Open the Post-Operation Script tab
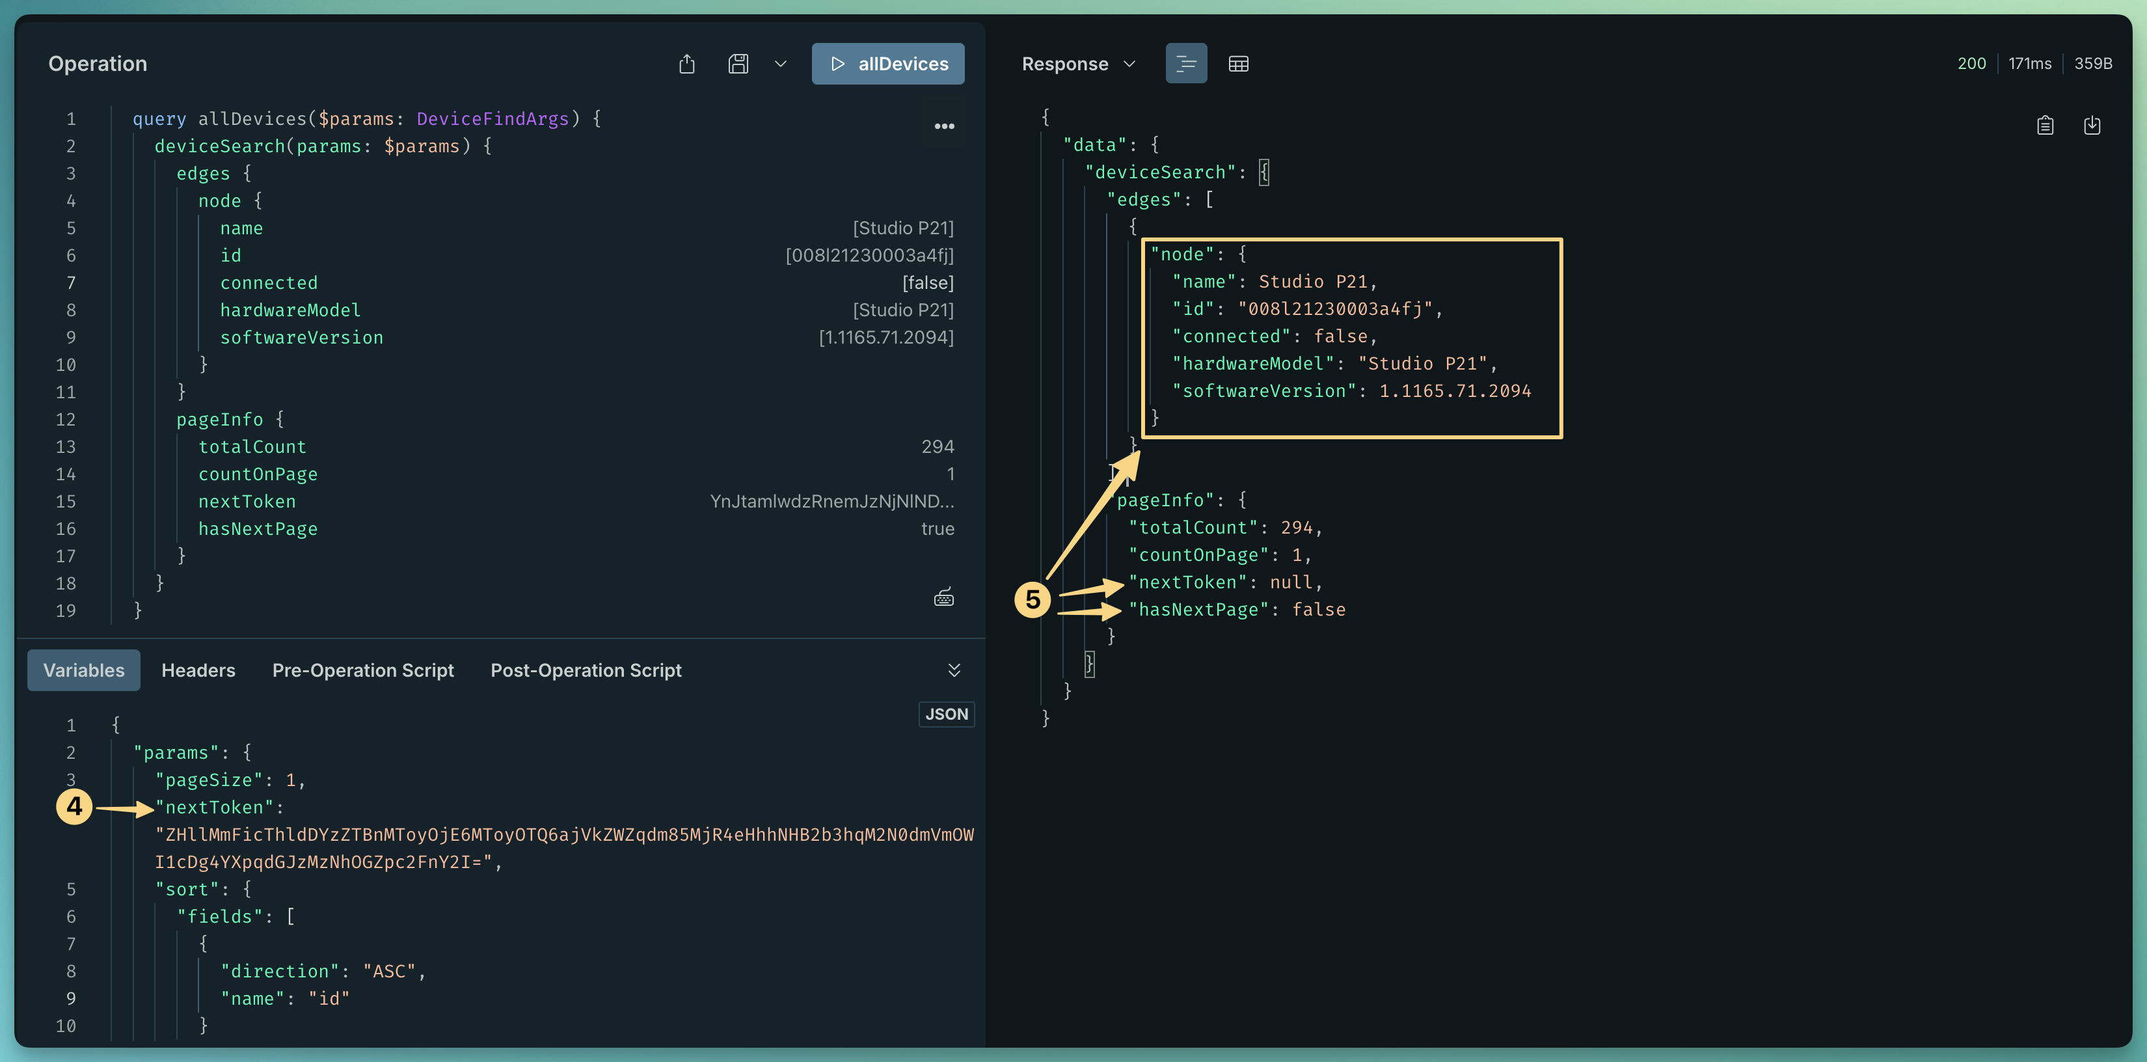 (586, 670)
